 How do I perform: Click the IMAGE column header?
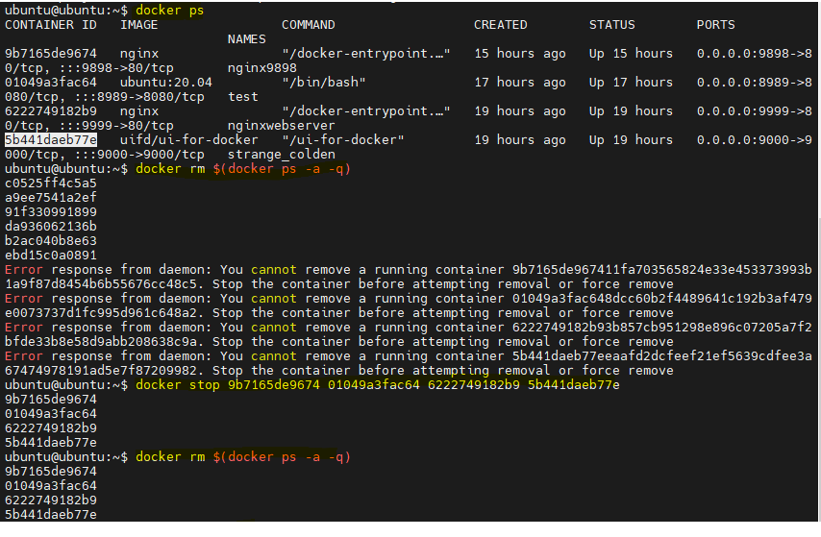[138, 25]
